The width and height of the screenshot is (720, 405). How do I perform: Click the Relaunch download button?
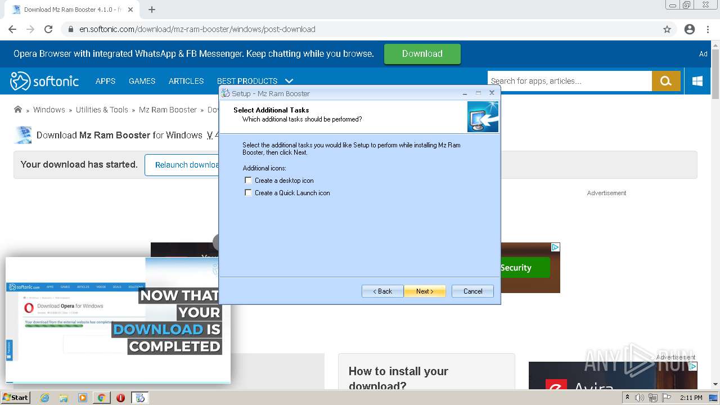[x=183, y=165]
